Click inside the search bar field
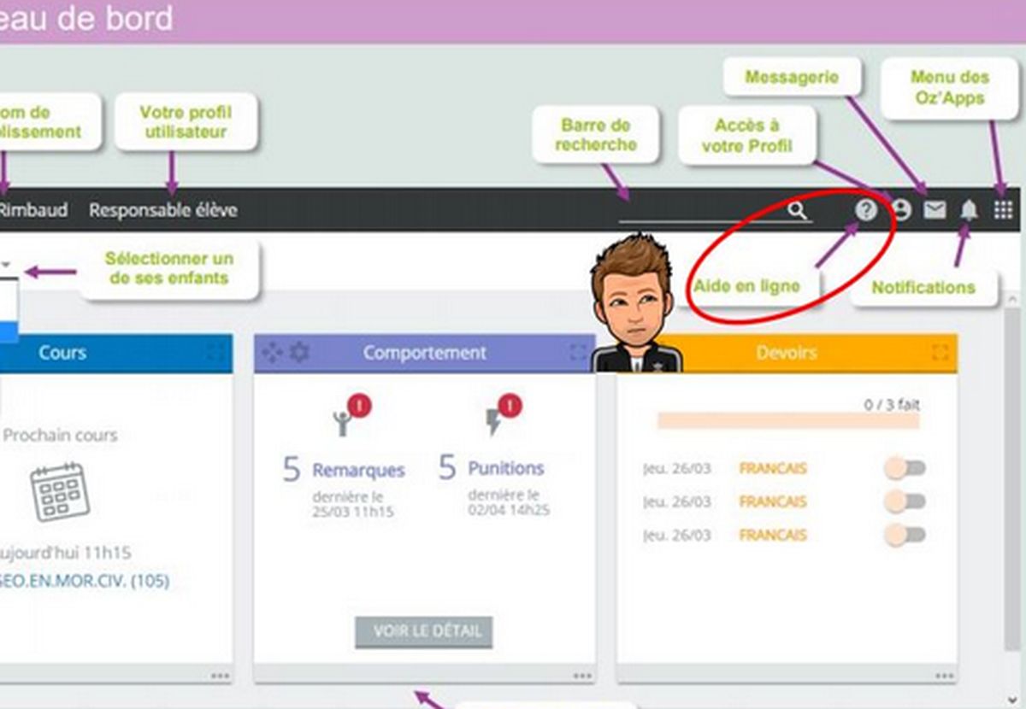The width and height of the screenshot is (1026, 709). tap(701, 211)
